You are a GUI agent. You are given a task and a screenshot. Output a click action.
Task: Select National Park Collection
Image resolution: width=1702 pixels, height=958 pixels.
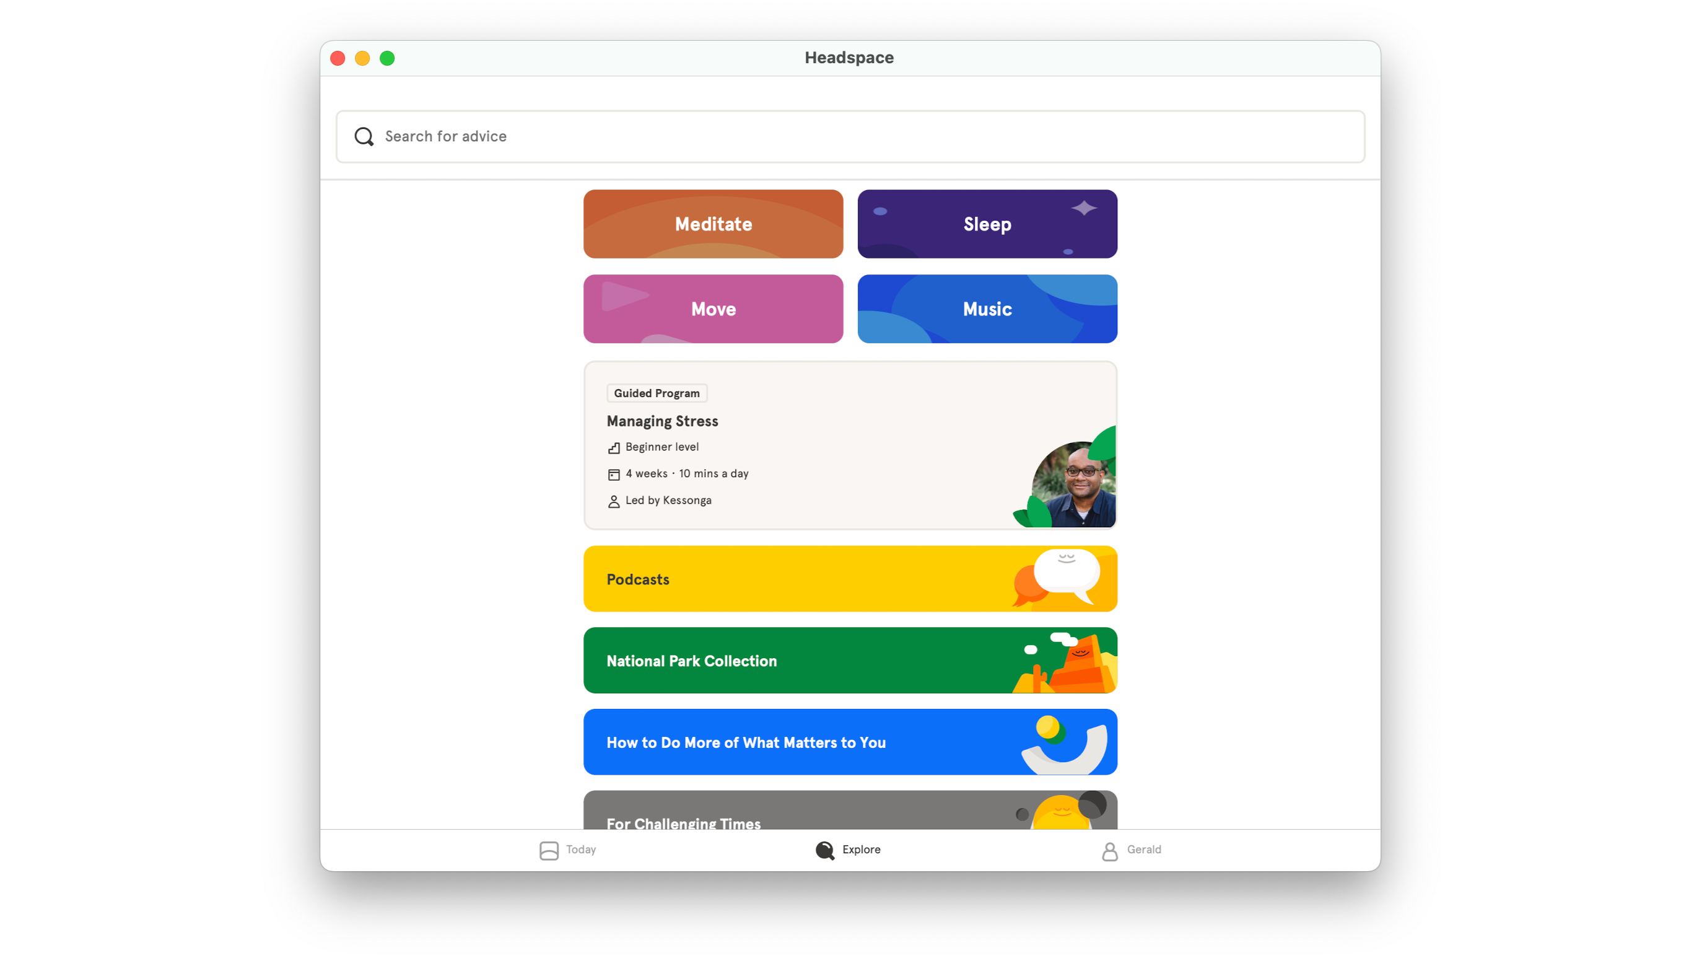point(850,660)
